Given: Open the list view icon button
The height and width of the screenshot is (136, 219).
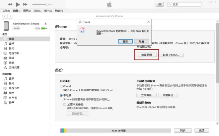Looking at the screenshot, I should 160,4.
